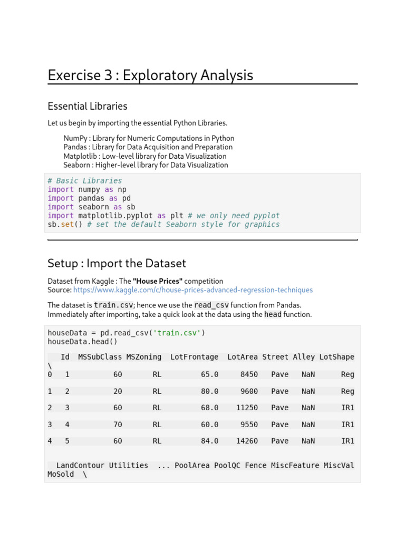Click the "LotShape" column header
405x540 pixels.
[x=336, y=357]
